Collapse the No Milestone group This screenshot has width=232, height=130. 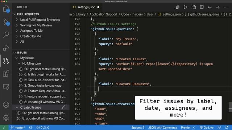pos(19,64)
